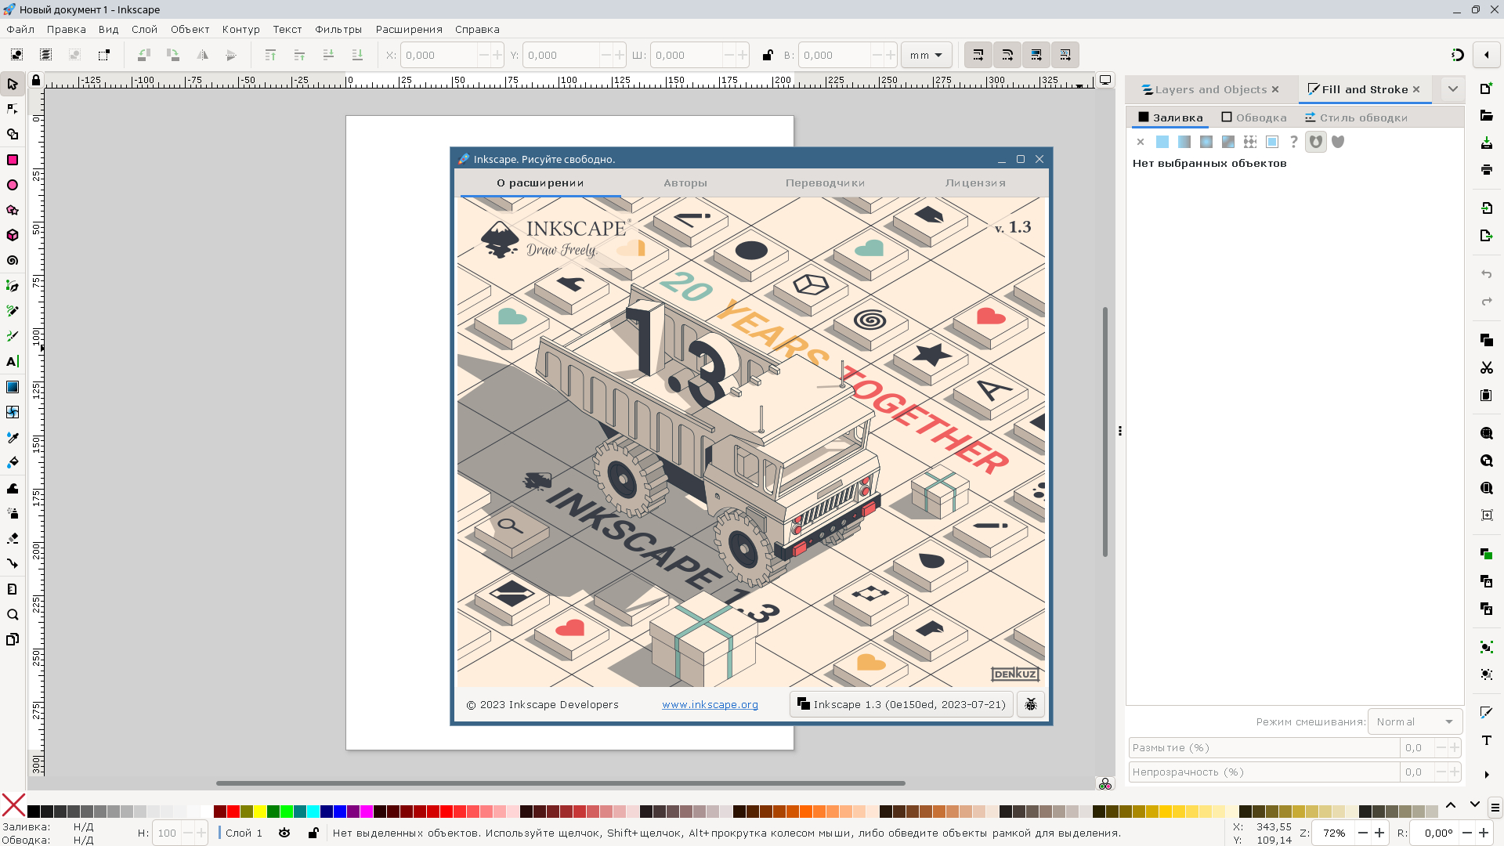The width and height of the screenshot is (1504, 846).
Task: Toggle move gradients with objects
Action: (x=1036, y=55)
